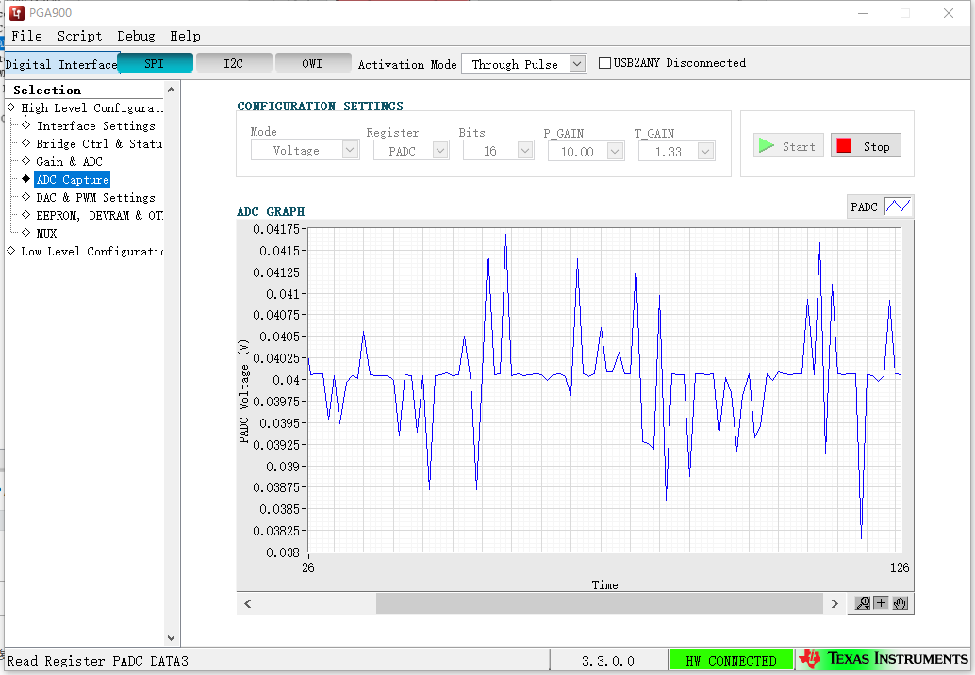The image size is (975, 675).
Task: Click the HW CONNECTED status indicator
Action: click(x=732, y=660)
